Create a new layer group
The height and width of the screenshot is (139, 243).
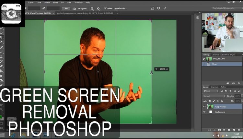tap(229, 130)
